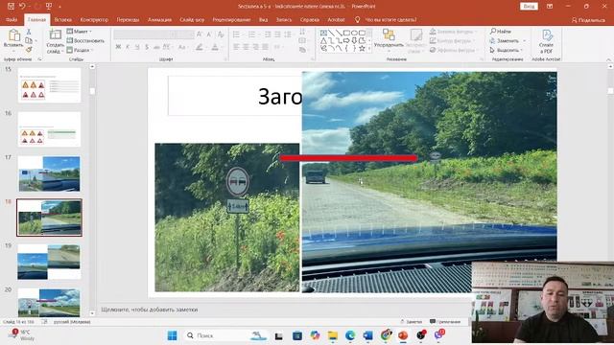Open the Вид ribbon tab

point(264,19)
